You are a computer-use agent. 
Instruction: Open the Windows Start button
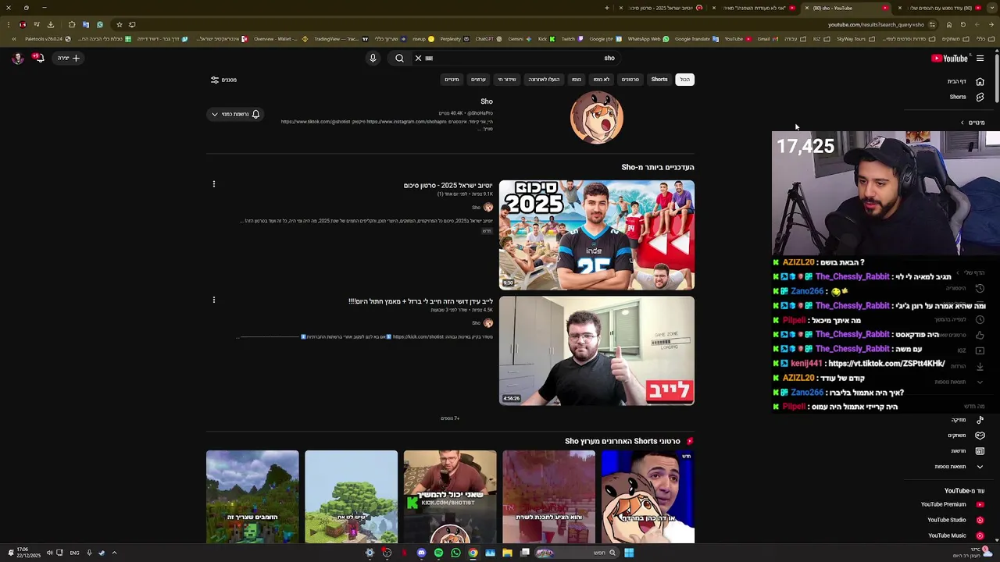(629, 553)
